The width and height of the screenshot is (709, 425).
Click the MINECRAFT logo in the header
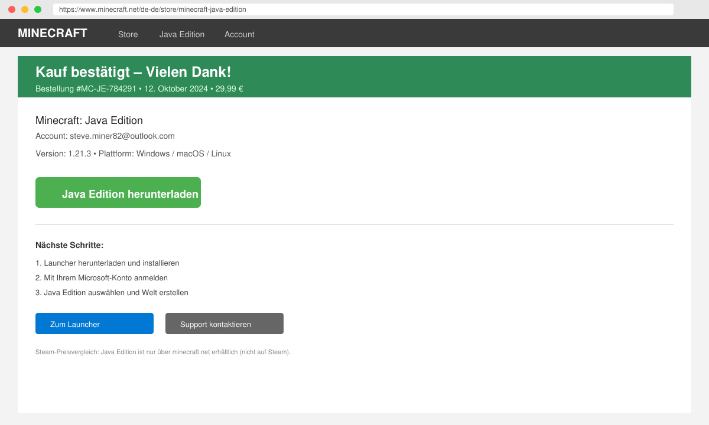click(x=53, y=34)
